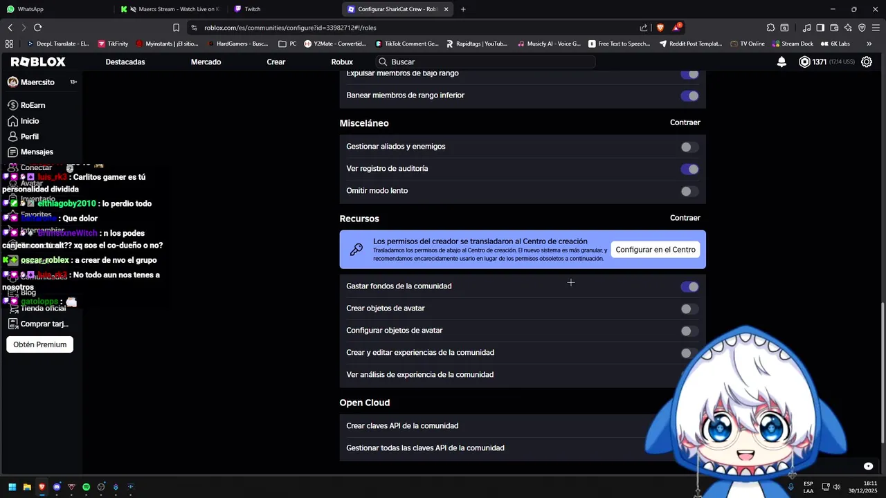
Task: Open new browser tab
Action: point(463,9)
